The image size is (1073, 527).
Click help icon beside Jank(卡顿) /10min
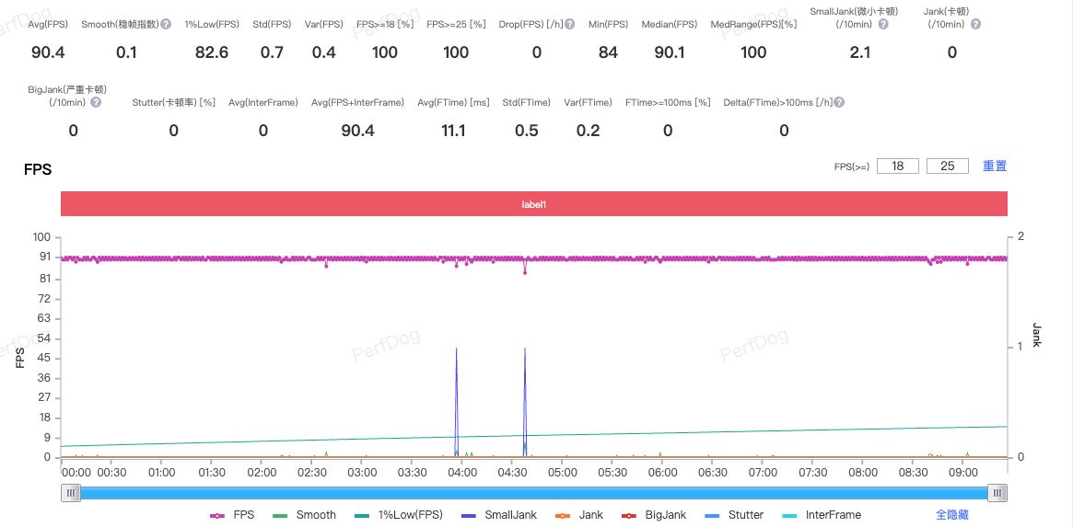coord(975,24)
